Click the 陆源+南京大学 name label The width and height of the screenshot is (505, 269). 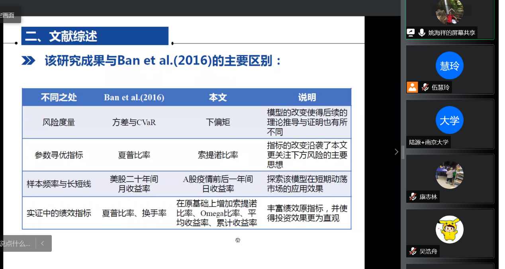click(429, 142)
